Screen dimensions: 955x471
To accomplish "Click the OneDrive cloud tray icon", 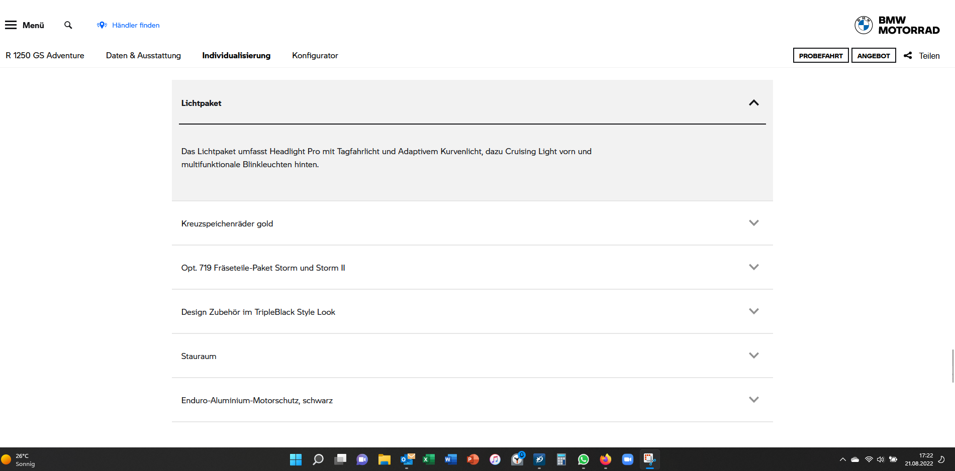I will (855, 459).
